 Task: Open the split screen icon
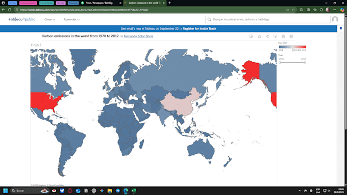[x=308, y=10]
